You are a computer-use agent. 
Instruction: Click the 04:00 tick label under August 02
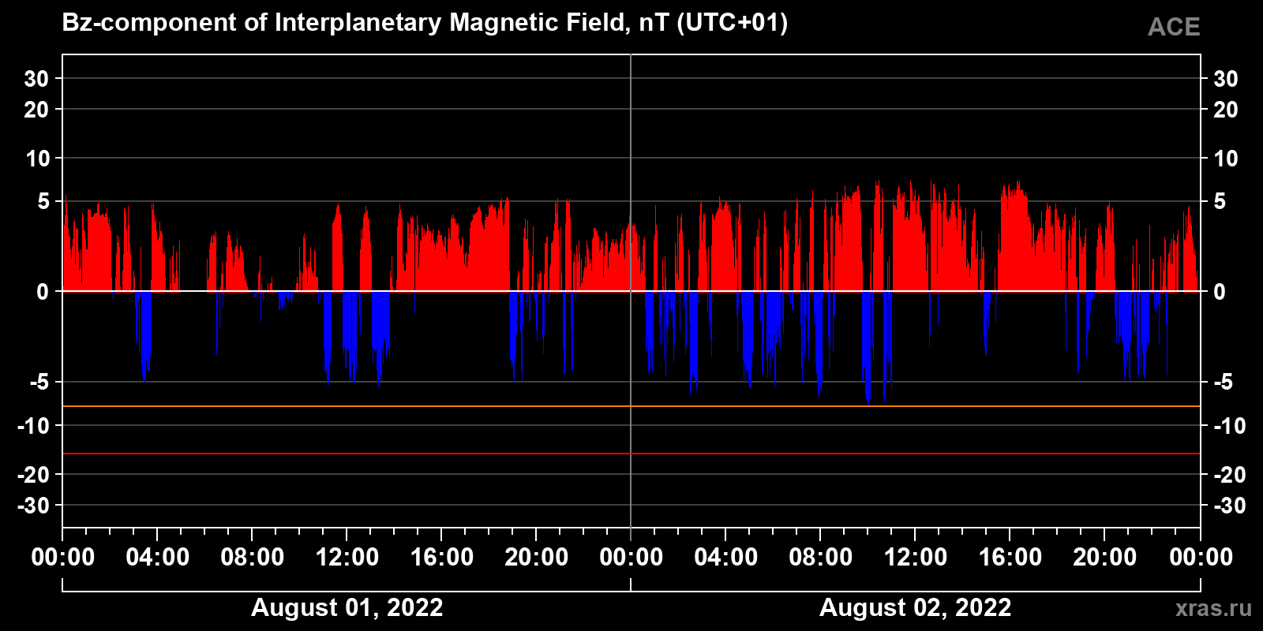coord(726,558)
